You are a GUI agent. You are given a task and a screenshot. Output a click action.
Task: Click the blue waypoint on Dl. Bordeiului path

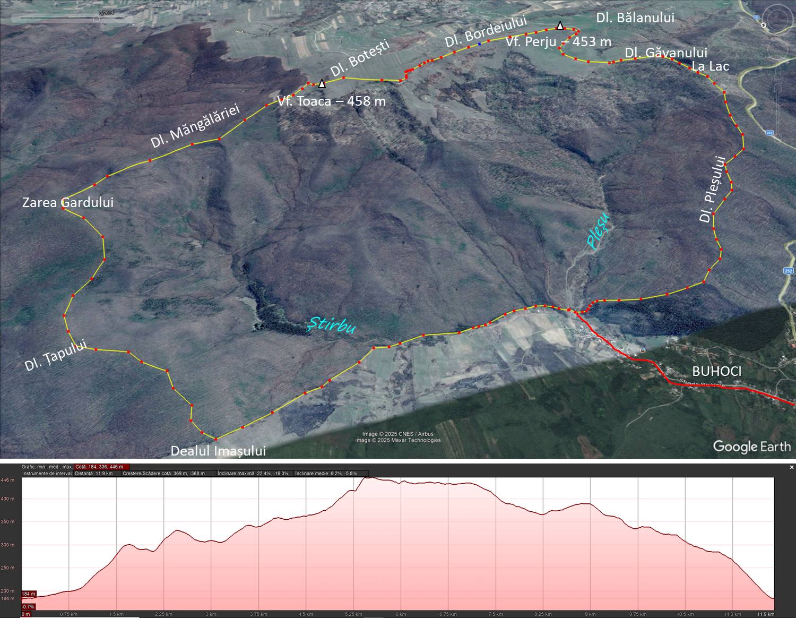coord(479,44)
